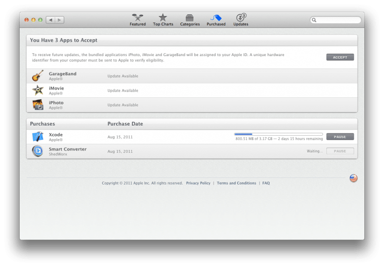Screen dimensions: 384x267
Task: Open the Featured section icon
Action: tap(138, 18)
